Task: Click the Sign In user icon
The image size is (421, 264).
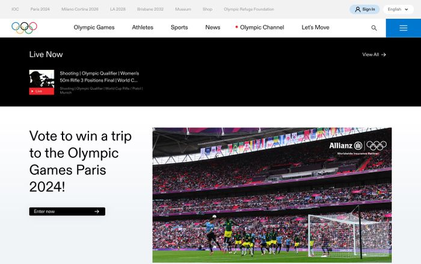Action: click(357, 10)
